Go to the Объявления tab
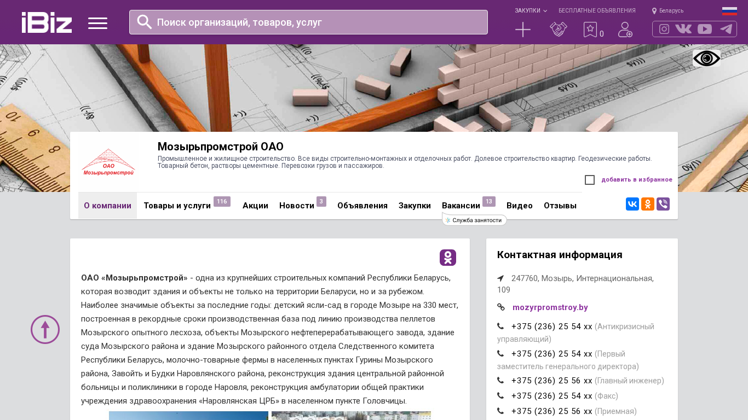This screenshot has width=748, height=420. coord(363,206)
